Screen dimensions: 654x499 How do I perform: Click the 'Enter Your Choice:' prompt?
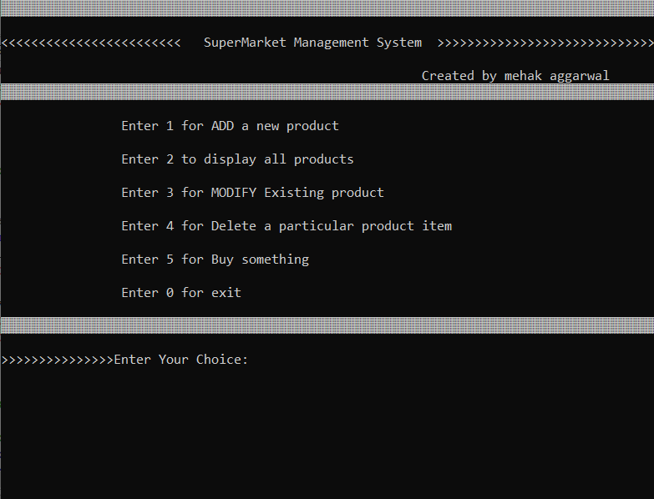(180, 360)
